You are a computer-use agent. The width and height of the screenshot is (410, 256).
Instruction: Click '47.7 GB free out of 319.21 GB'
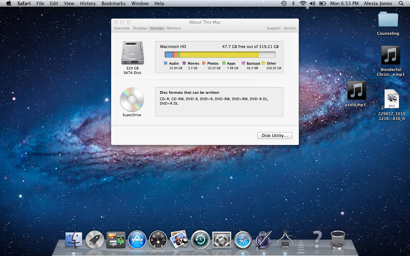coord(250,46)
